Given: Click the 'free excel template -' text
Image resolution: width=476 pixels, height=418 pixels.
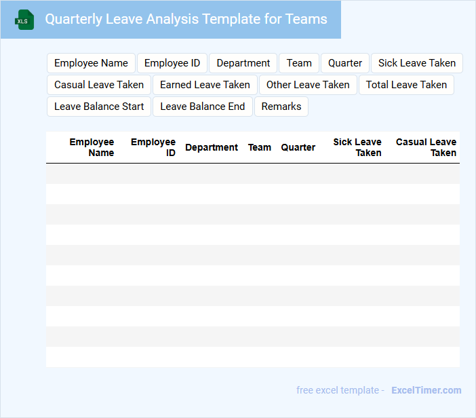Looking at the screenshot, I should 340,390.
